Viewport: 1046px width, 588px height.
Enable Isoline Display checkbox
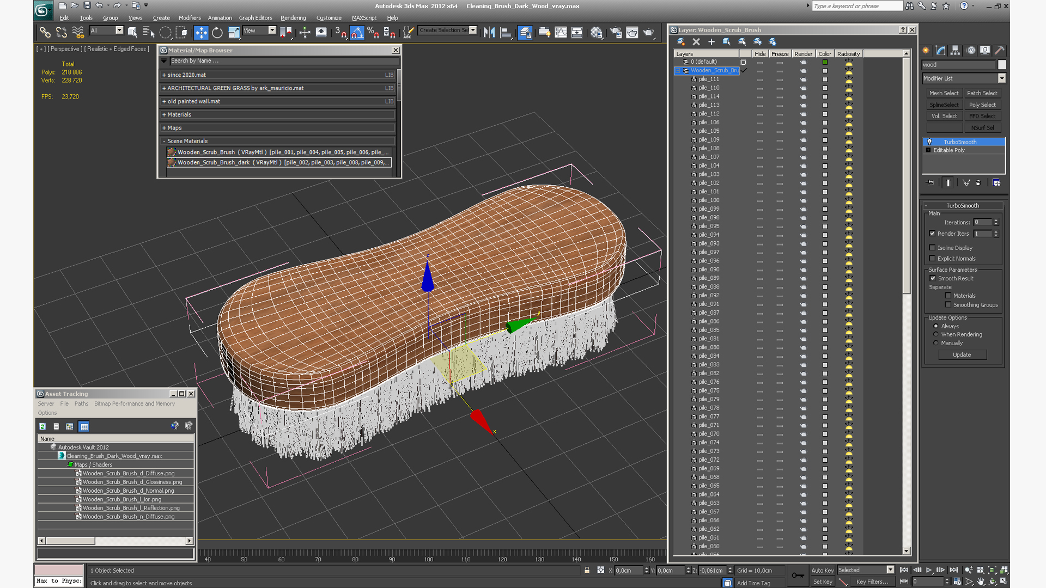[x=932, y=248]
